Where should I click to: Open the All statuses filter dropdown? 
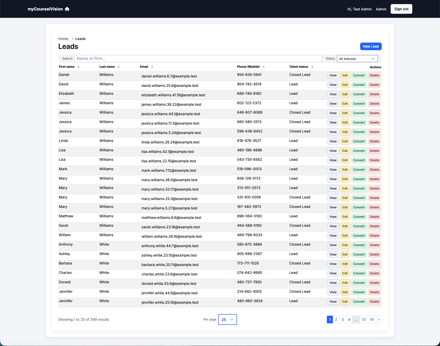pos(357,59)
